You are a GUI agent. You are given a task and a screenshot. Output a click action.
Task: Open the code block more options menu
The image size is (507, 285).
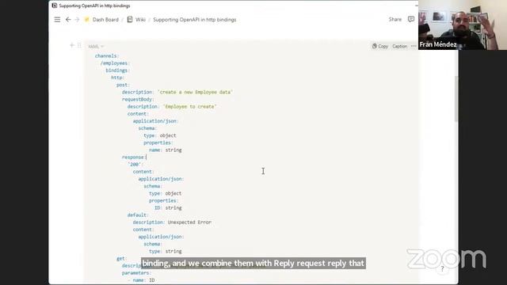point(414,46)
